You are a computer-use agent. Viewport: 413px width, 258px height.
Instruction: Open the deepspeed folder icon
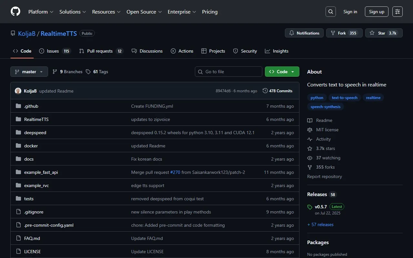tap(18, 133)
